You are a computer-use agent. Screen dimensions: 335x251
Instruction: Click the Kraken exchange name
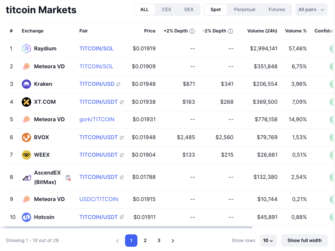coord(43,84)
